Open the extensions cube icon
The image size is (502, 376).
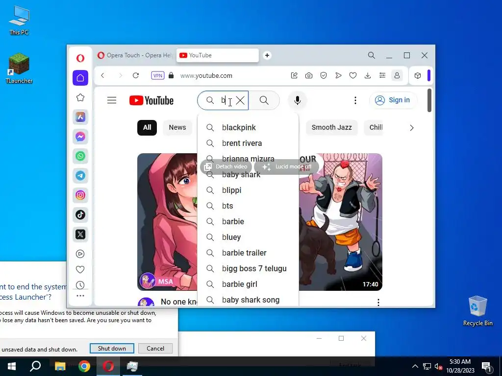pyautogui.click(x=418, y=75)
